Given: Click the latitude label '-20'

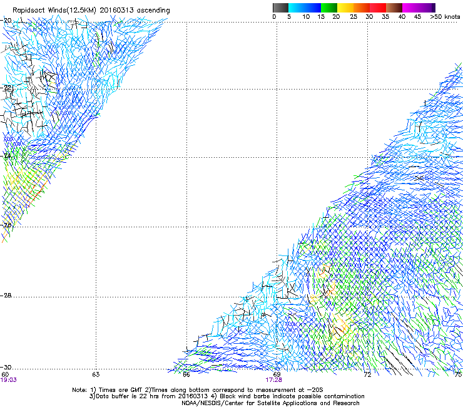Looking at the screenshot, I should click(6, 21).
